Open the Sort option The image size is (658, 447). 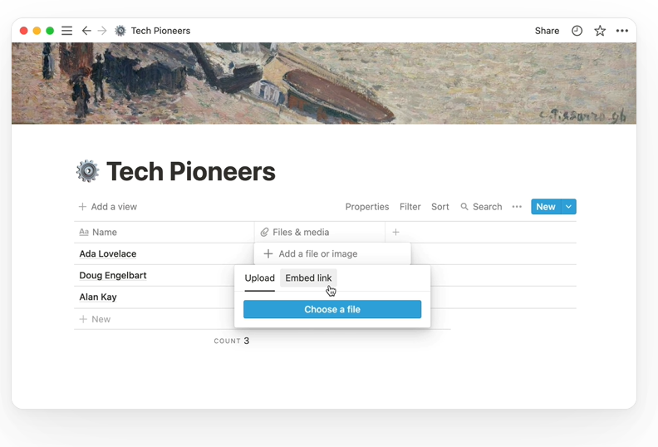click(x=440, y=207)
